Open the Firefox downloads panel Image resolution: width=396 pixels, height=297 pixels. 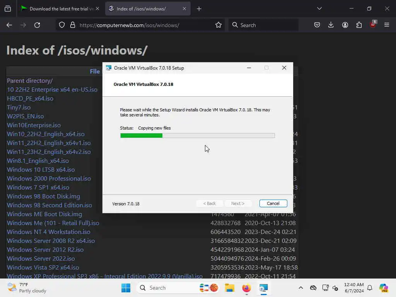coord(331,25)
